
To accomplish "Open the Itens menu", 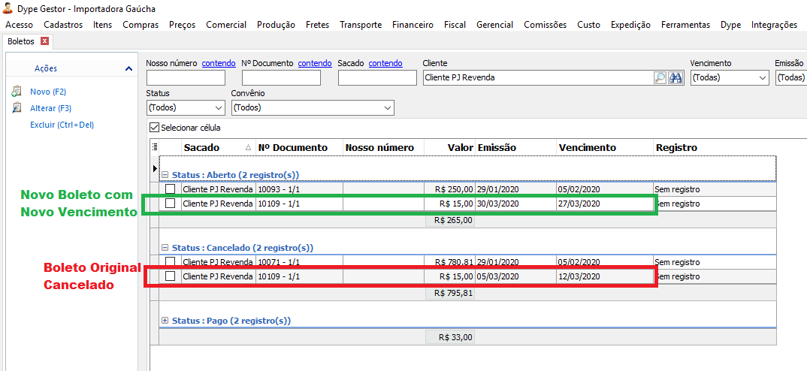I will (102, 25).
